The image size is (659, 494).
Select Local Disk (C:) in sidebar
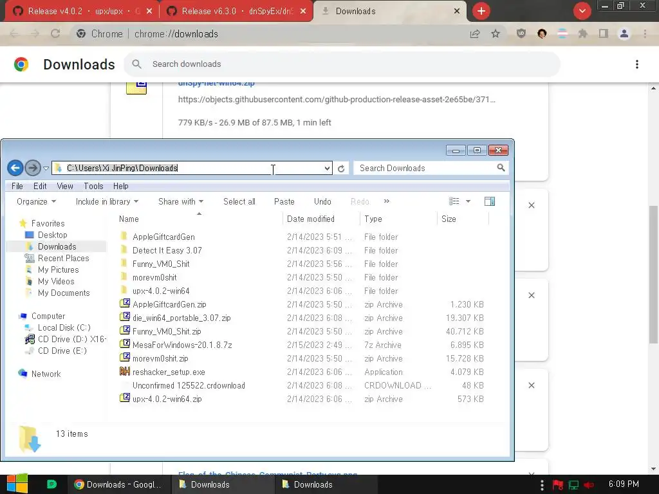(64, 327)
